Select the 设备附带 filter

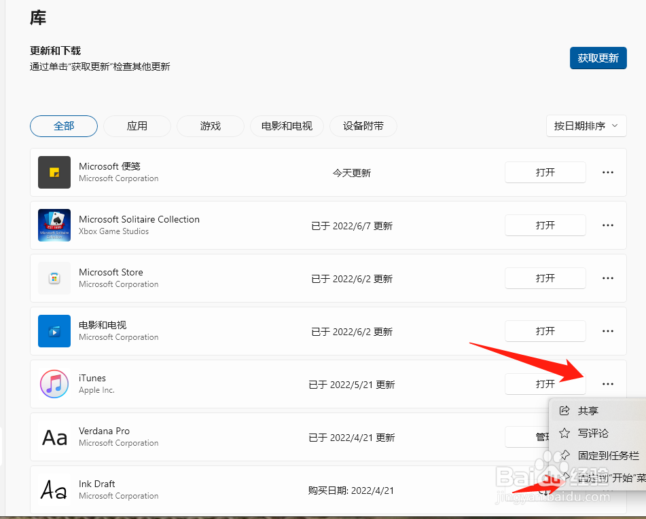tap(363, 126)
